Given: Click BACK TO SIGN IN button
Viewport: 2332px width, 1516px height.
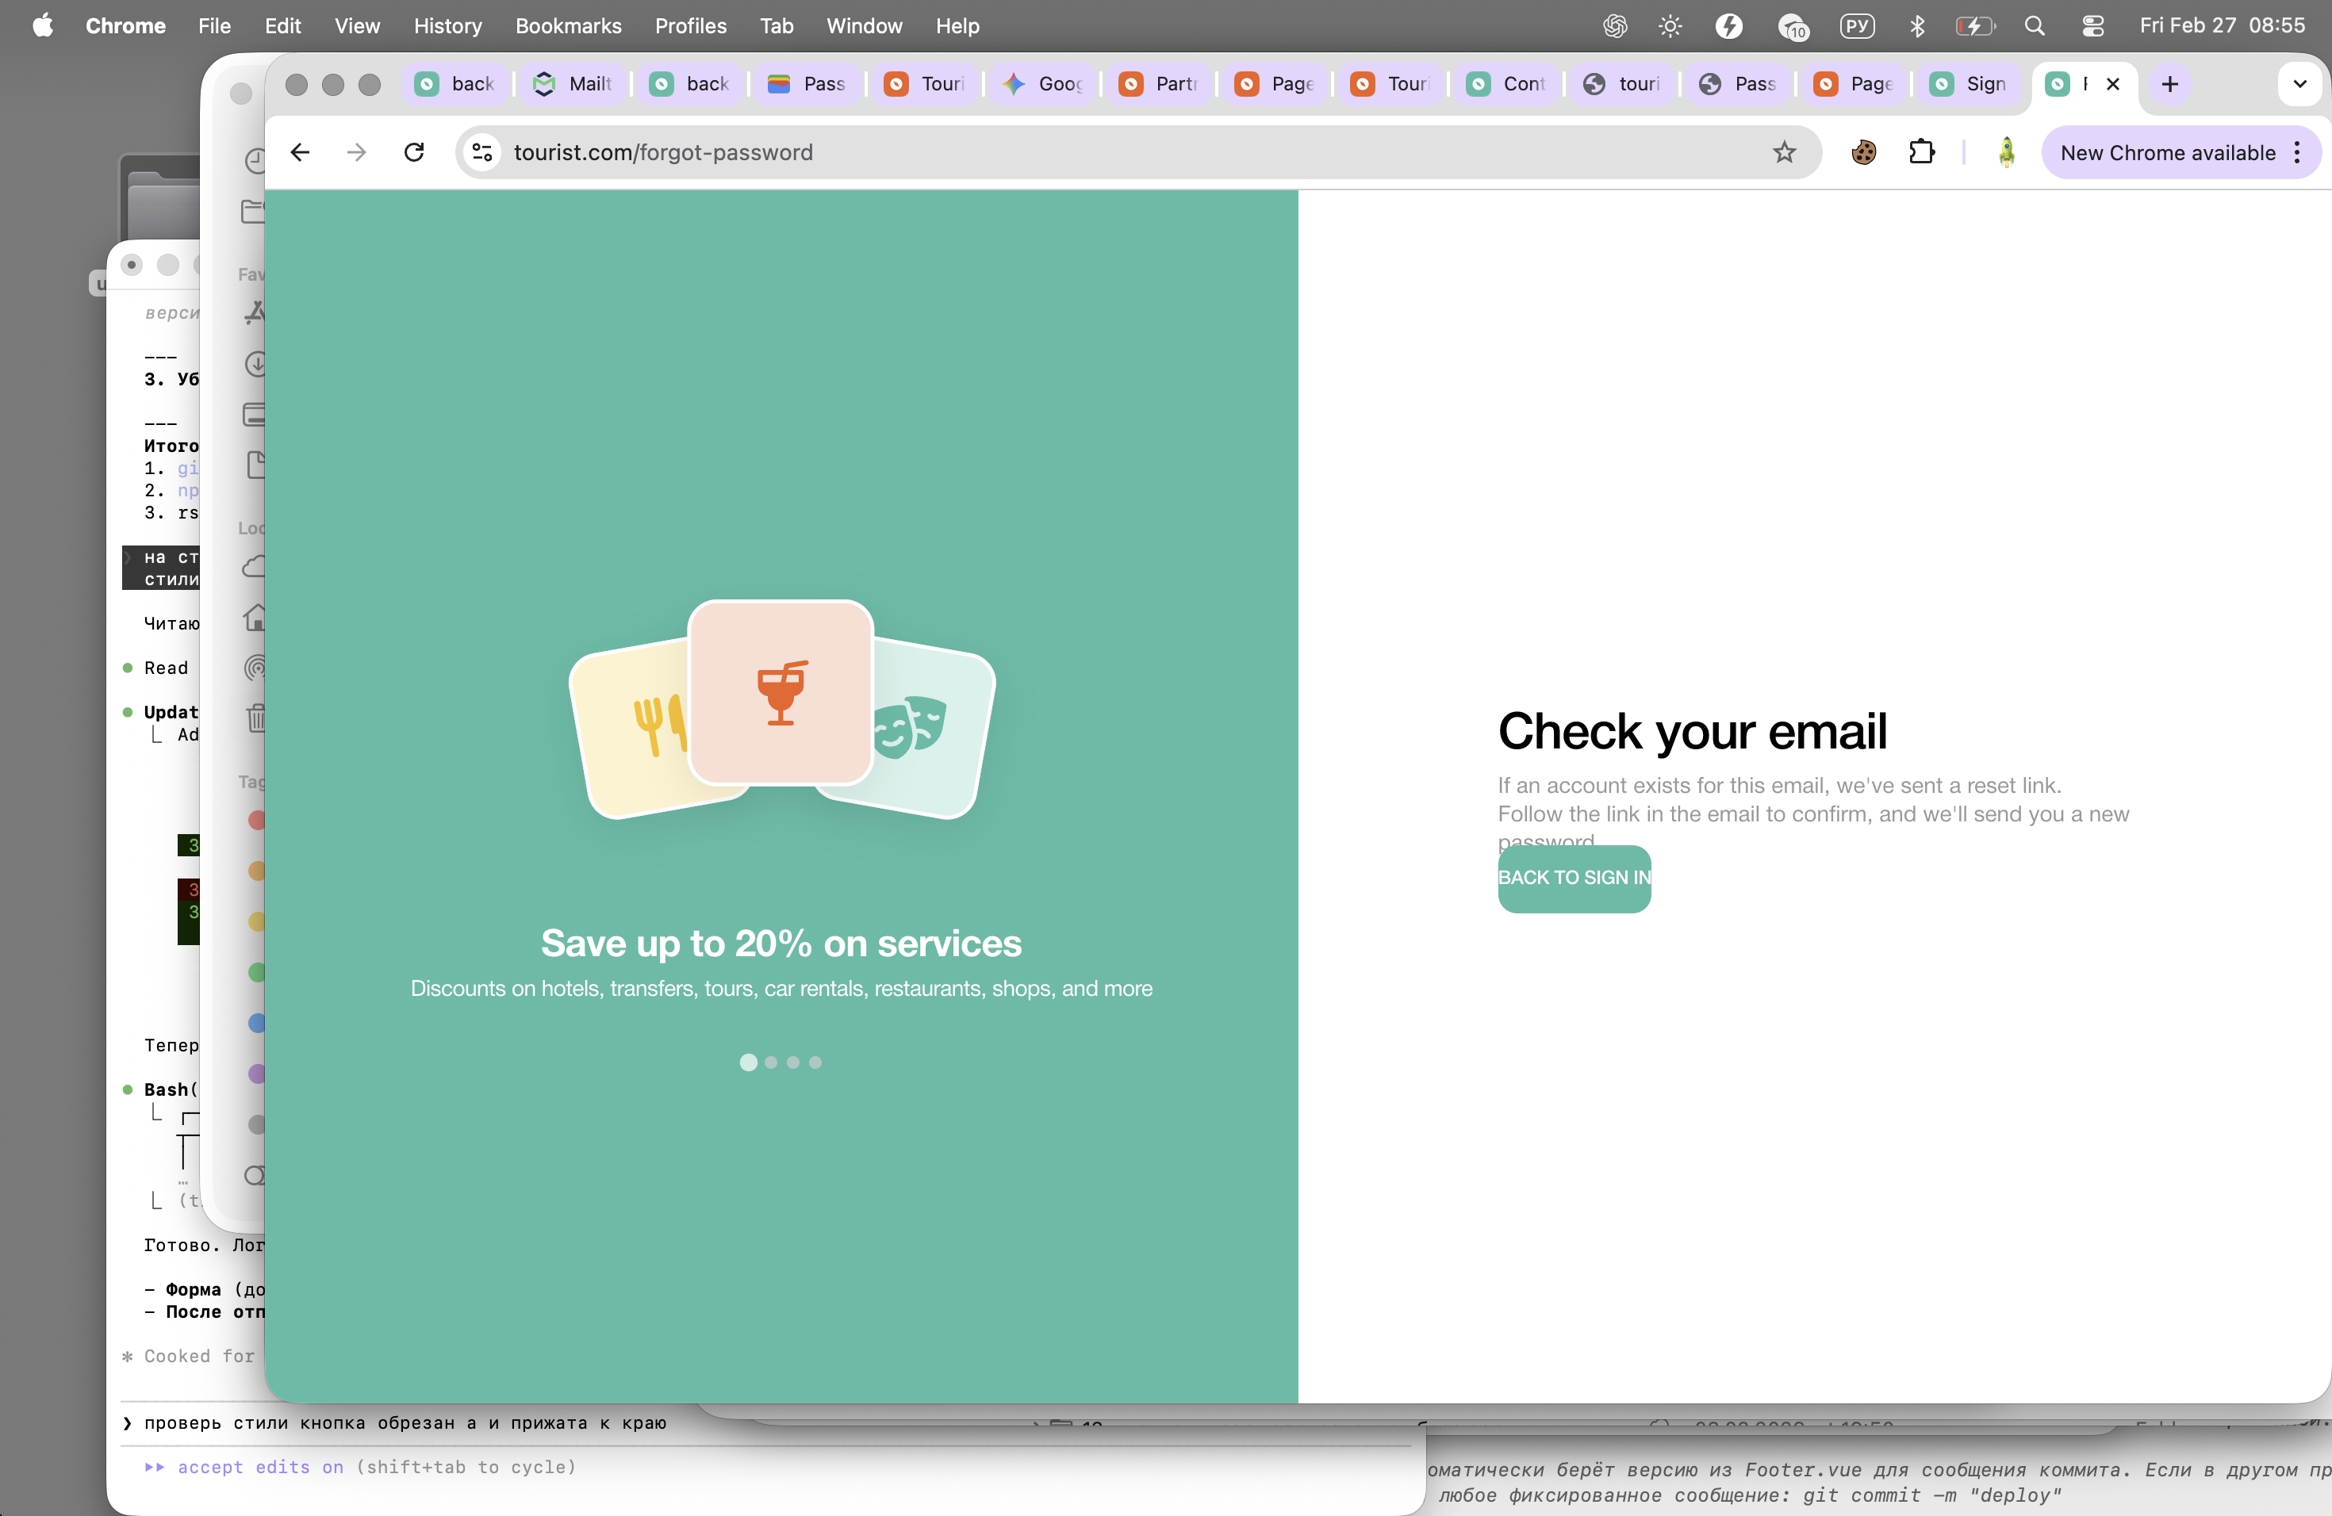Looking at the screenshot, I should coord(1574,878).
